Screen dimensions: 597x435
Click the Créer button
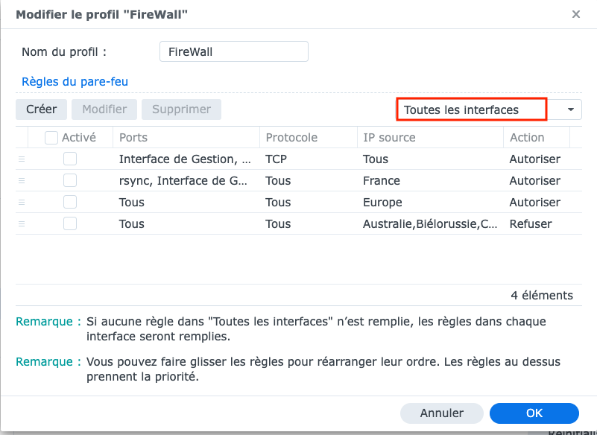coord(41,109)
